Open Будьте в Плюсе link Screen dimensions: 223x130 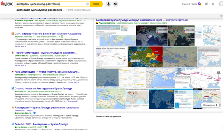189,4
